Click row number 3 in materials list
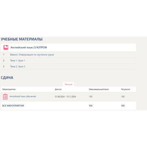 4,67
